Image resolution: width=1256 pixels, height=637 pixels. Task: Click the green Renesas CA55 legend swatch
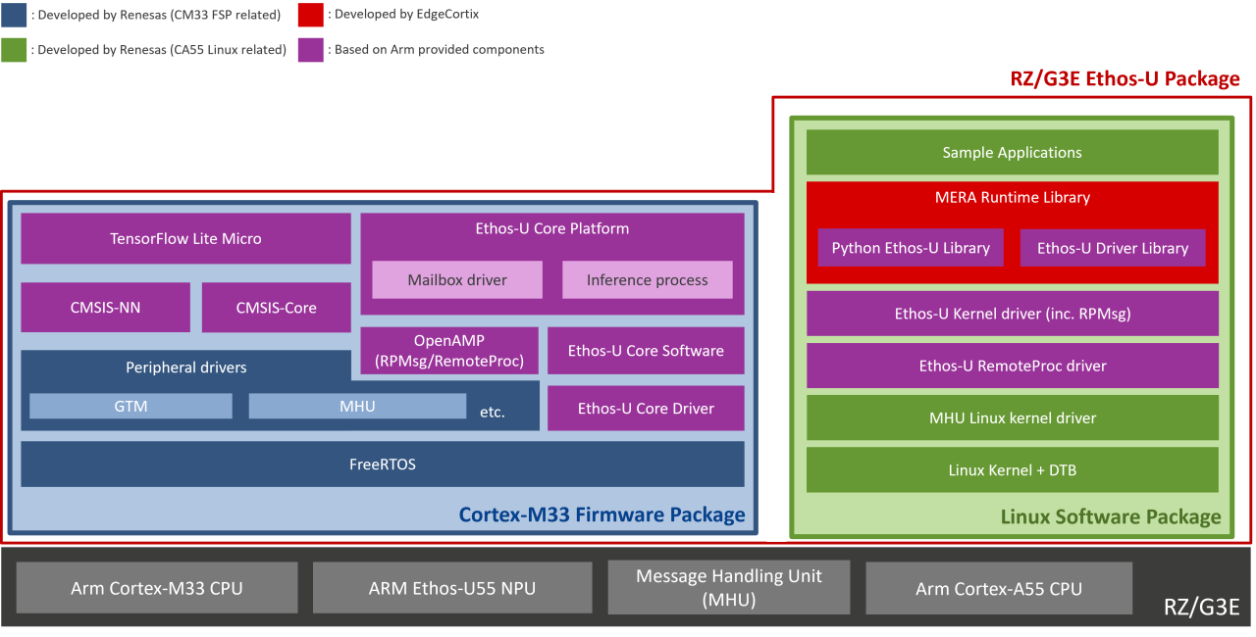(x=14, y=49)
